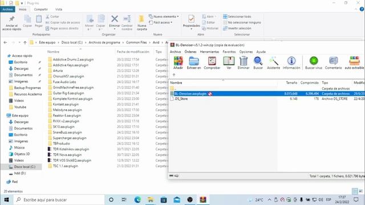Click Nueva carpeta in Explorer ribbon

point(142,23)
